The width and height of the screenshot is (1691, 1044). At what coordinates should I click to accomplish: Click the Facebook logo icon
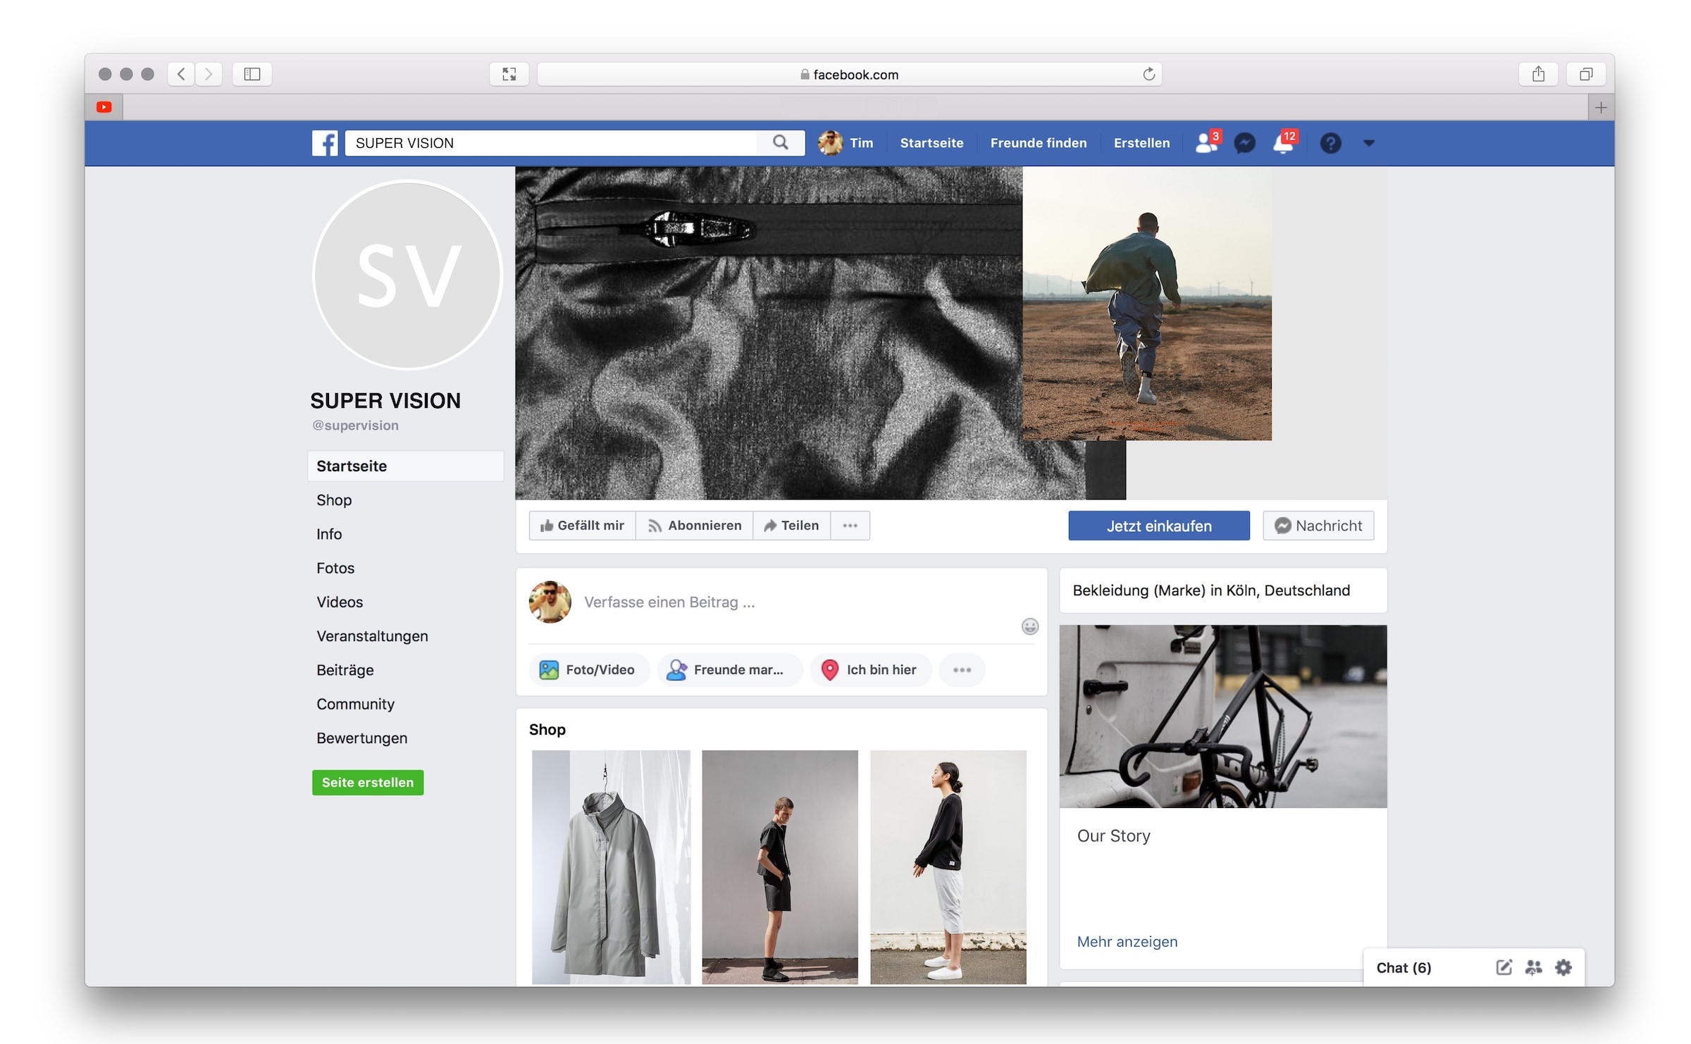(325, 143)
